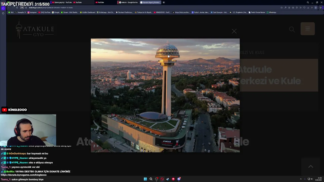Click the streamer webcam overlay
Viewport: 324px width, 182px height.
pos(28,130)
